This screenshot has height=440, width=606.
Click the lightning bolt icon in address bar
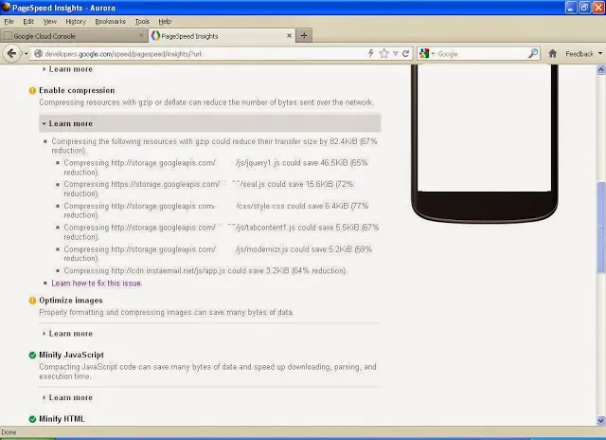tap(370, 53)
